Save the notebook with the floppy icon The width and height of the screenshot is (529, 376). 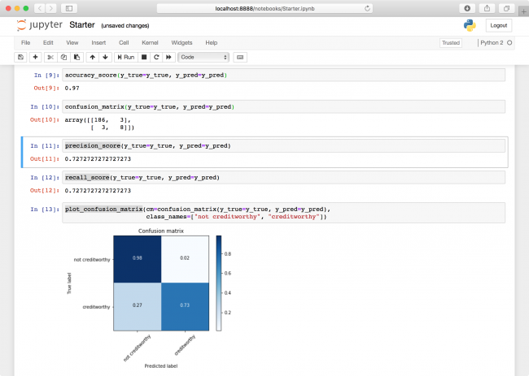pyautogui.click(x=20, y=57)
